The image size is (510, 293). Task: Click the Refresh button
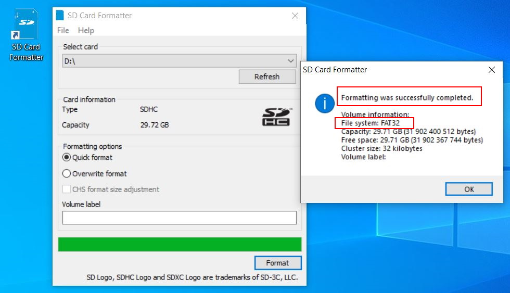pos(267,77)
